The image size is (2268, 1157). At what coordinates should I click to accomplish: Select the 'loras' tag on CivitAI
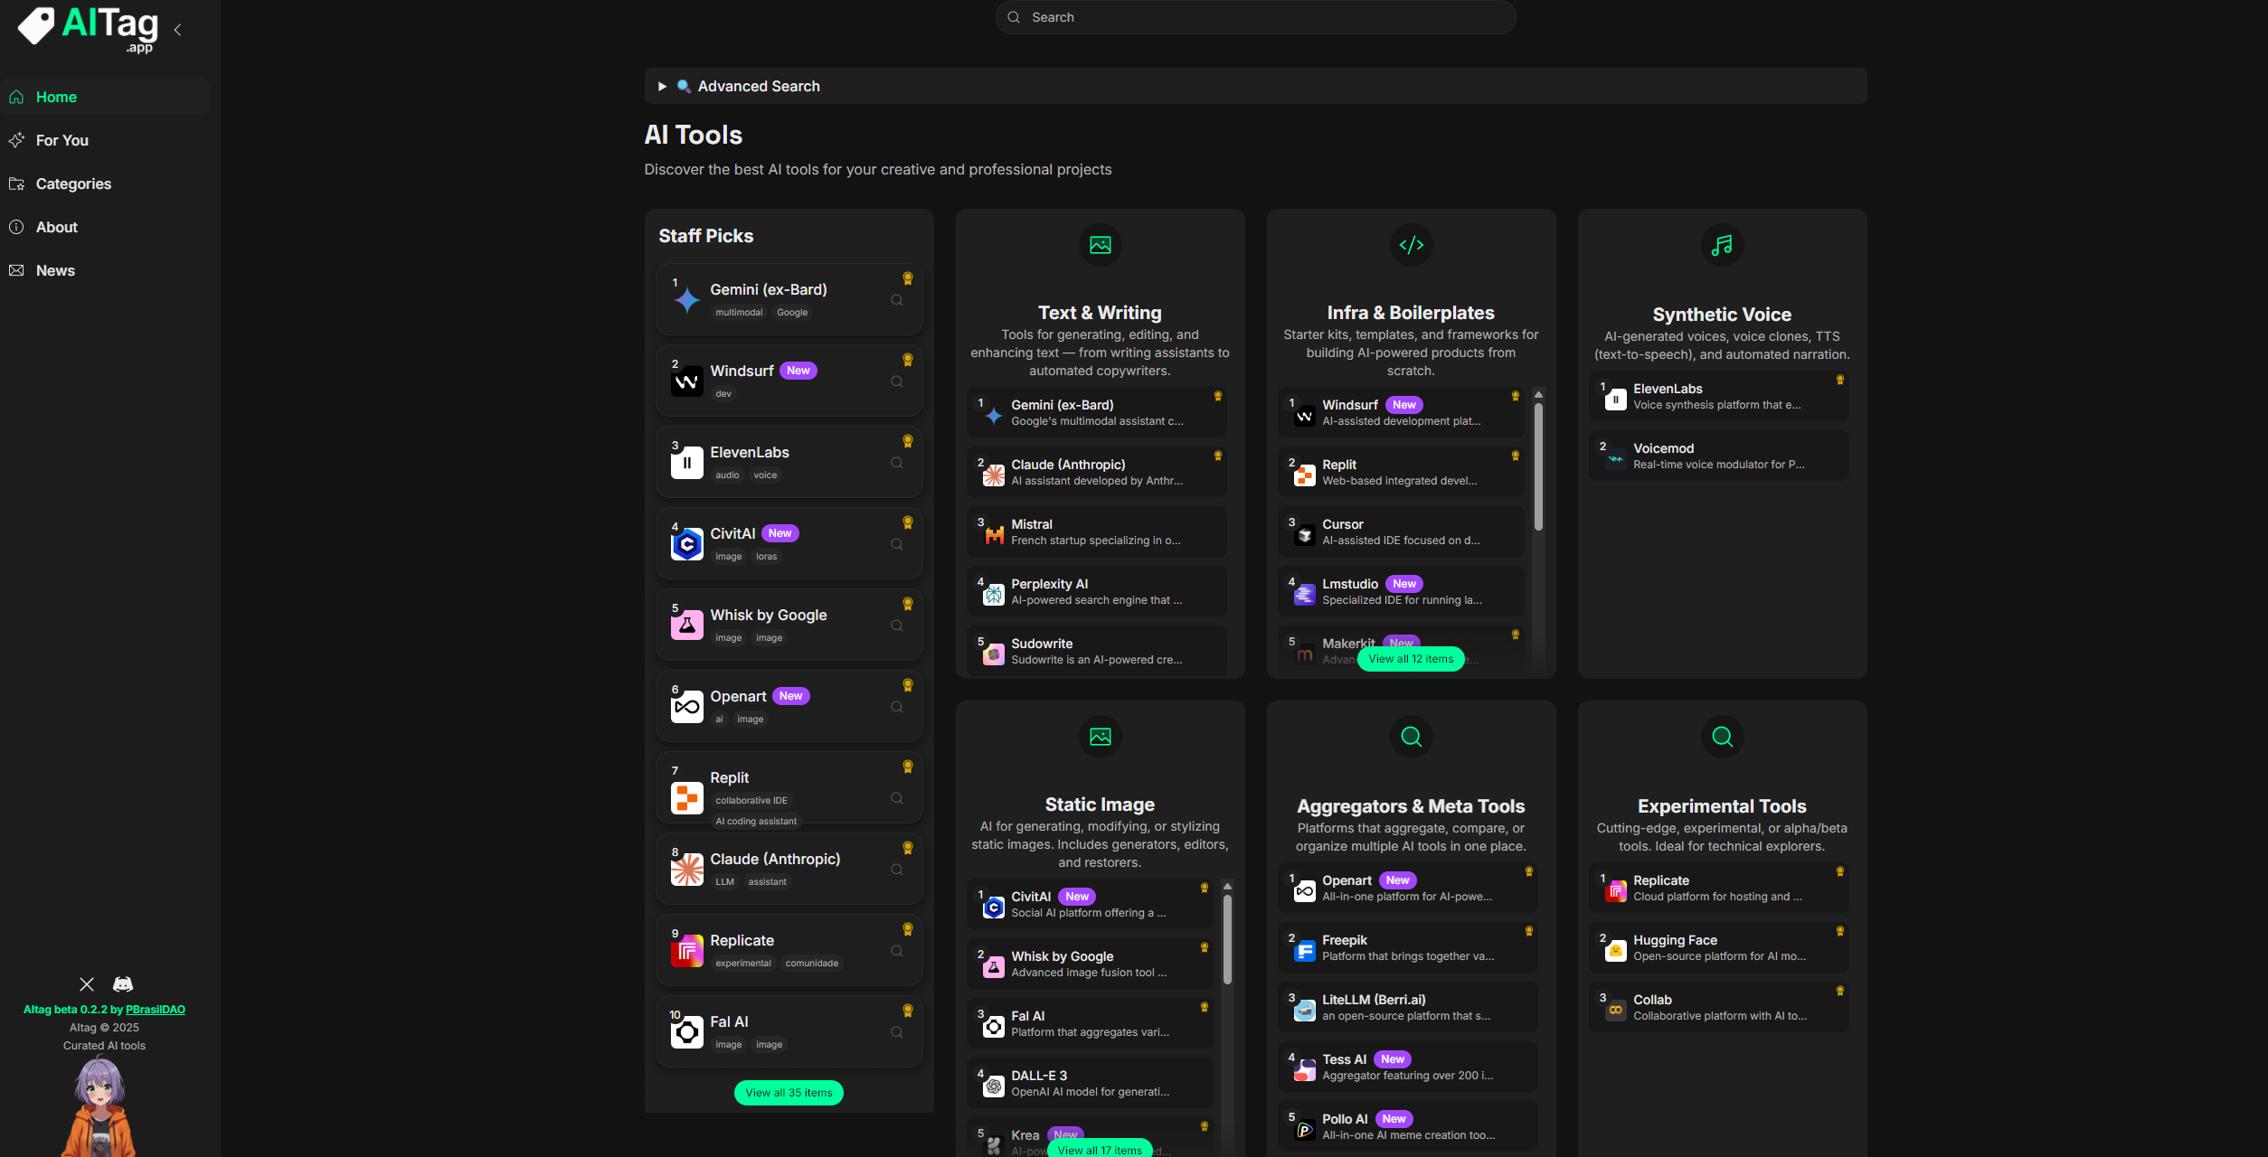click(766, 557)
